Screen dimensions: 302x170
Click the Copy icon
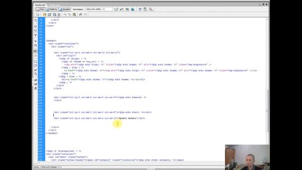point(70,15)
